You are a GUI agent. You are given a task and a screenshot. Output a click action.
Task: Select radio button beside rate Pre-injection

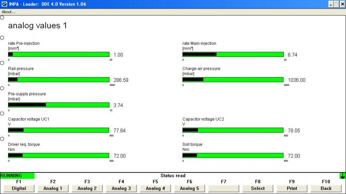click(2, 38)
